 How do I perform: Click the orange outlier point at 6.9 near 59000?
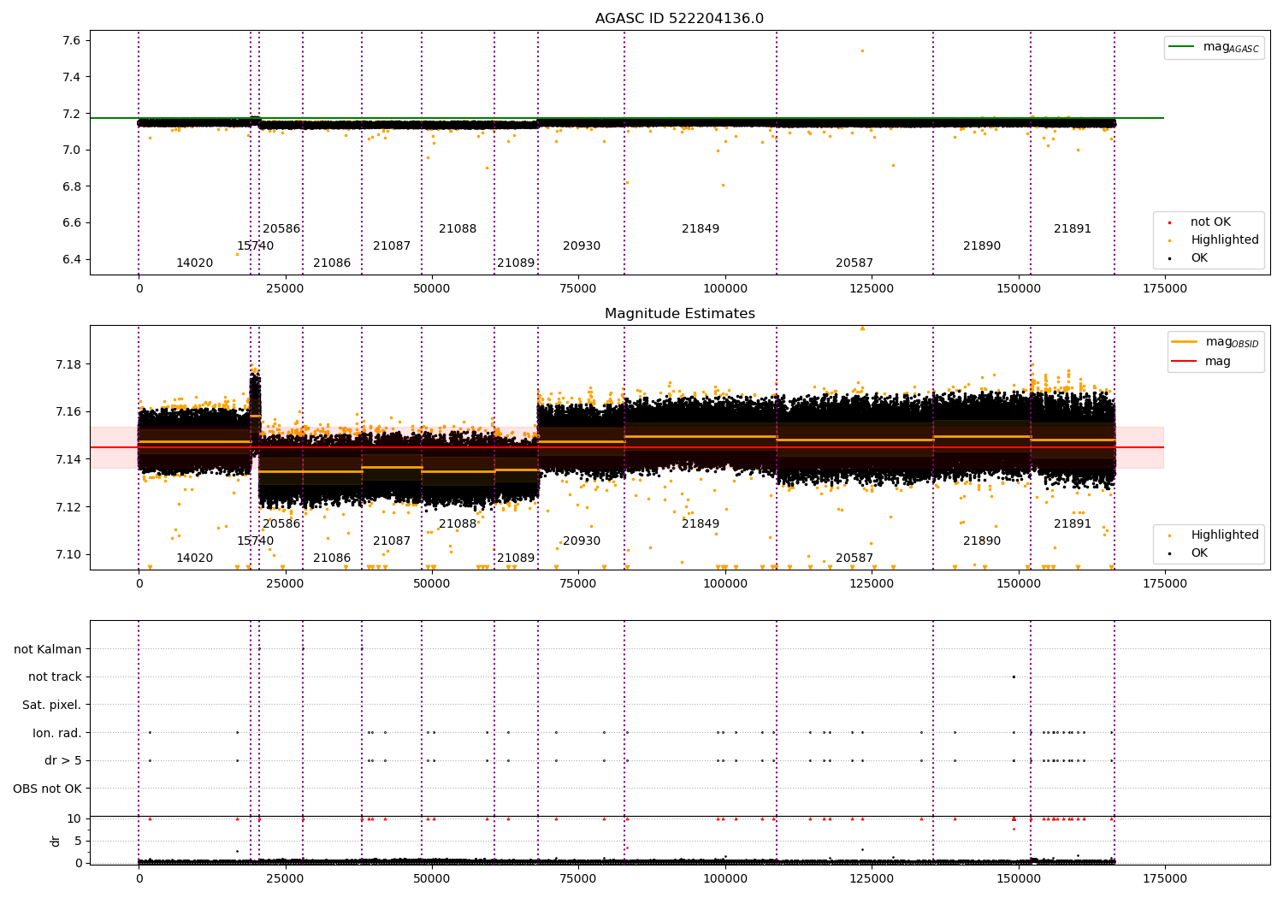[488, 168]
